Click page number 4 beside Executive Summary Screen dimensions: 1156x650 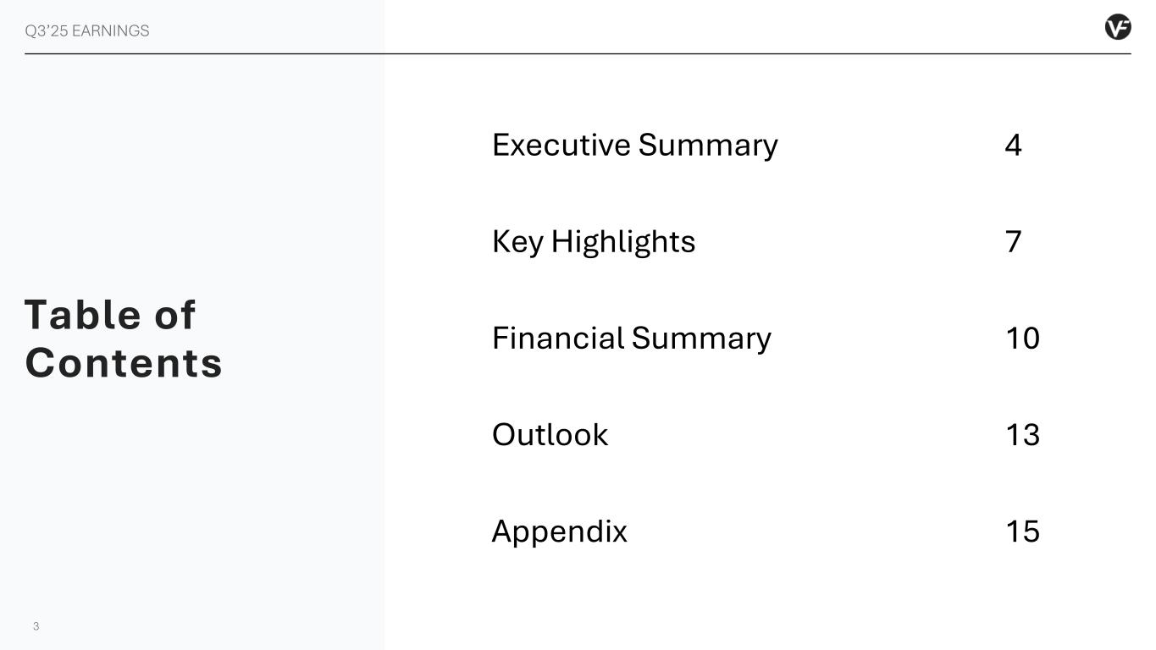pyautogui.click(x=1013, y=146)
